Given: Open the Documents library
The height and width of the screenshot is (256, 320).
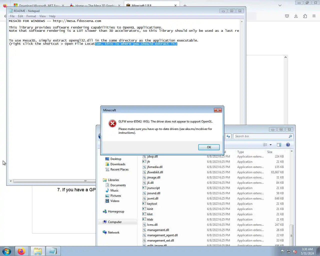Looking at the screenshot, I should click(x=118, y=185).
